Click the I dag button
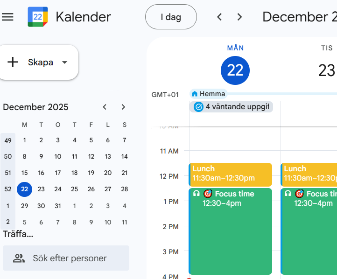 click(171, 17)
